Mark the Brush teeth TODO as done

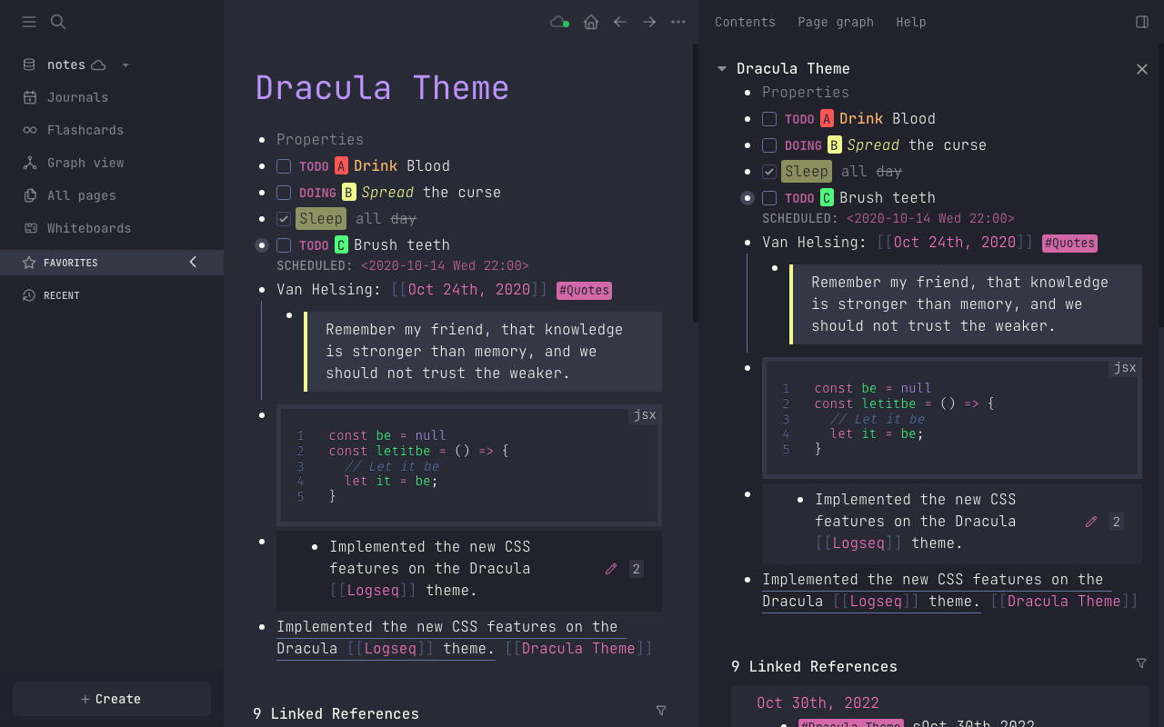point(283,244)
